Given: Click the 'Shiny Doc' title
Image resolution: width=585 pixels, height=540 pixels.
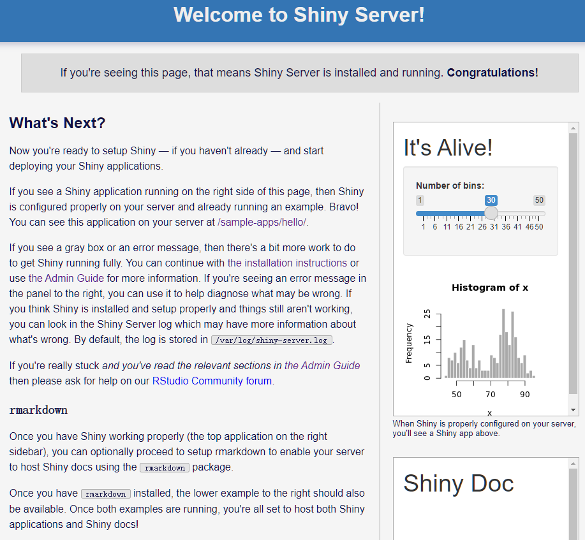Looking at the screenshot, I should tap(459, 483).
